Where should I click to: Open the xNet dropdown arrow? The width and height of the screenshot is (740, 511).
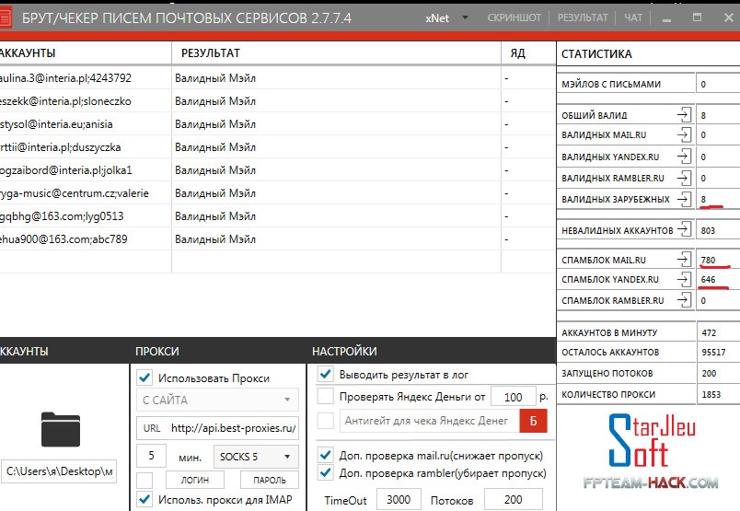pos(466,17)
